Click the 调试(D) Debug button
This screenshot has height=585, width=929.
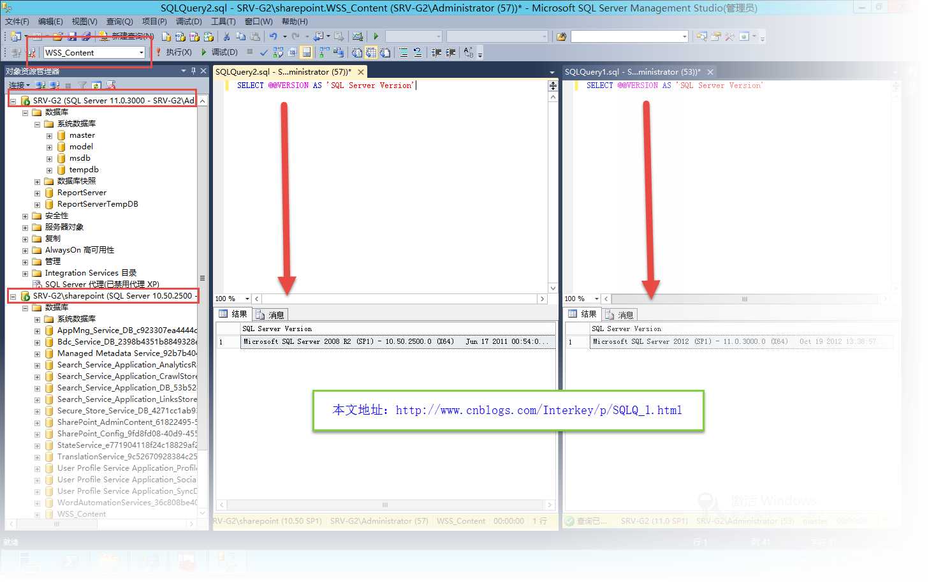(219, 52)
